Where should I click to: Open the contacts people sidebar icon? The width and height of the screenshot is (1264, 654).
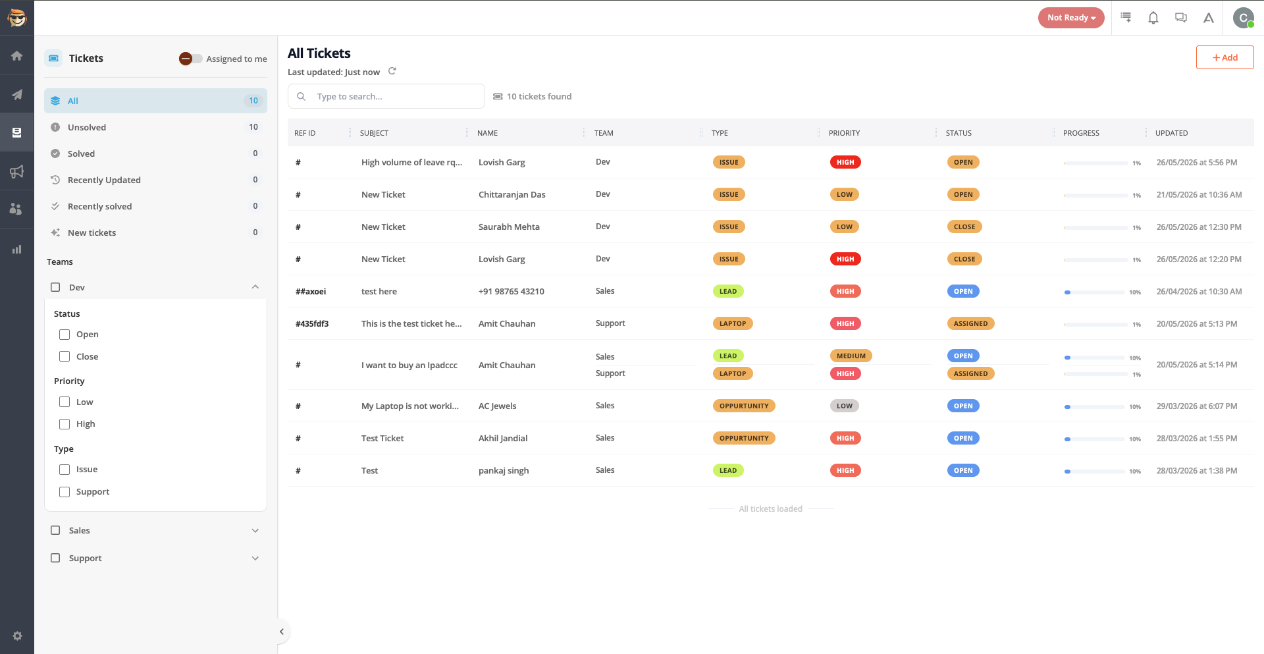pos(16,209)
